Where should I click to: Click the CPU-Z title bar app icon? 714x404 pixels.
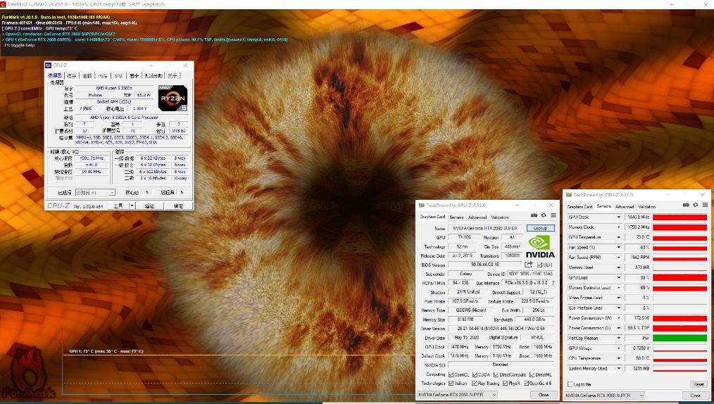49,65
